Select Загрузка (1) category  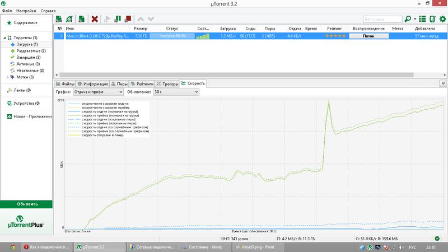coord(27,44)
